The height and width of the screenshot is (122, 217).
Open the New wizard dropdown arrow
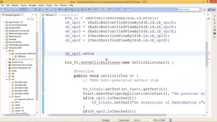point(5,9)
